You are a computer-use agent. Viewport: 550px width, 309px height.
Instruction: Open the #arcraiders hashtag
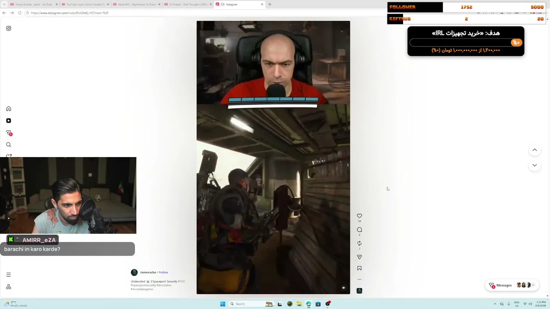click(164, 285)
